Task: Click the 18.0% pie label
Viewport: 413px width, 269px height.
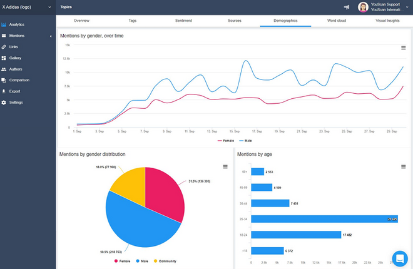Action: point(106,167)
